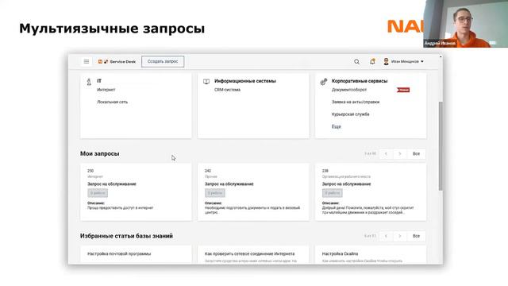Select description about подготовить документы в визовый центр
The image size is (508, 286).
[252, 210]
